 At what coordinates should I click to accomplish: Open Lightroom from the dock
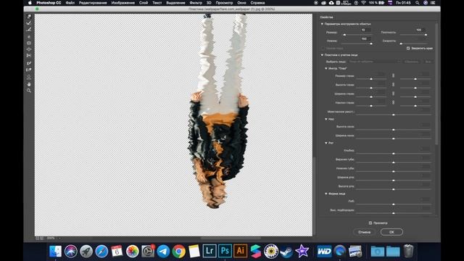click(x=210, y=251)
